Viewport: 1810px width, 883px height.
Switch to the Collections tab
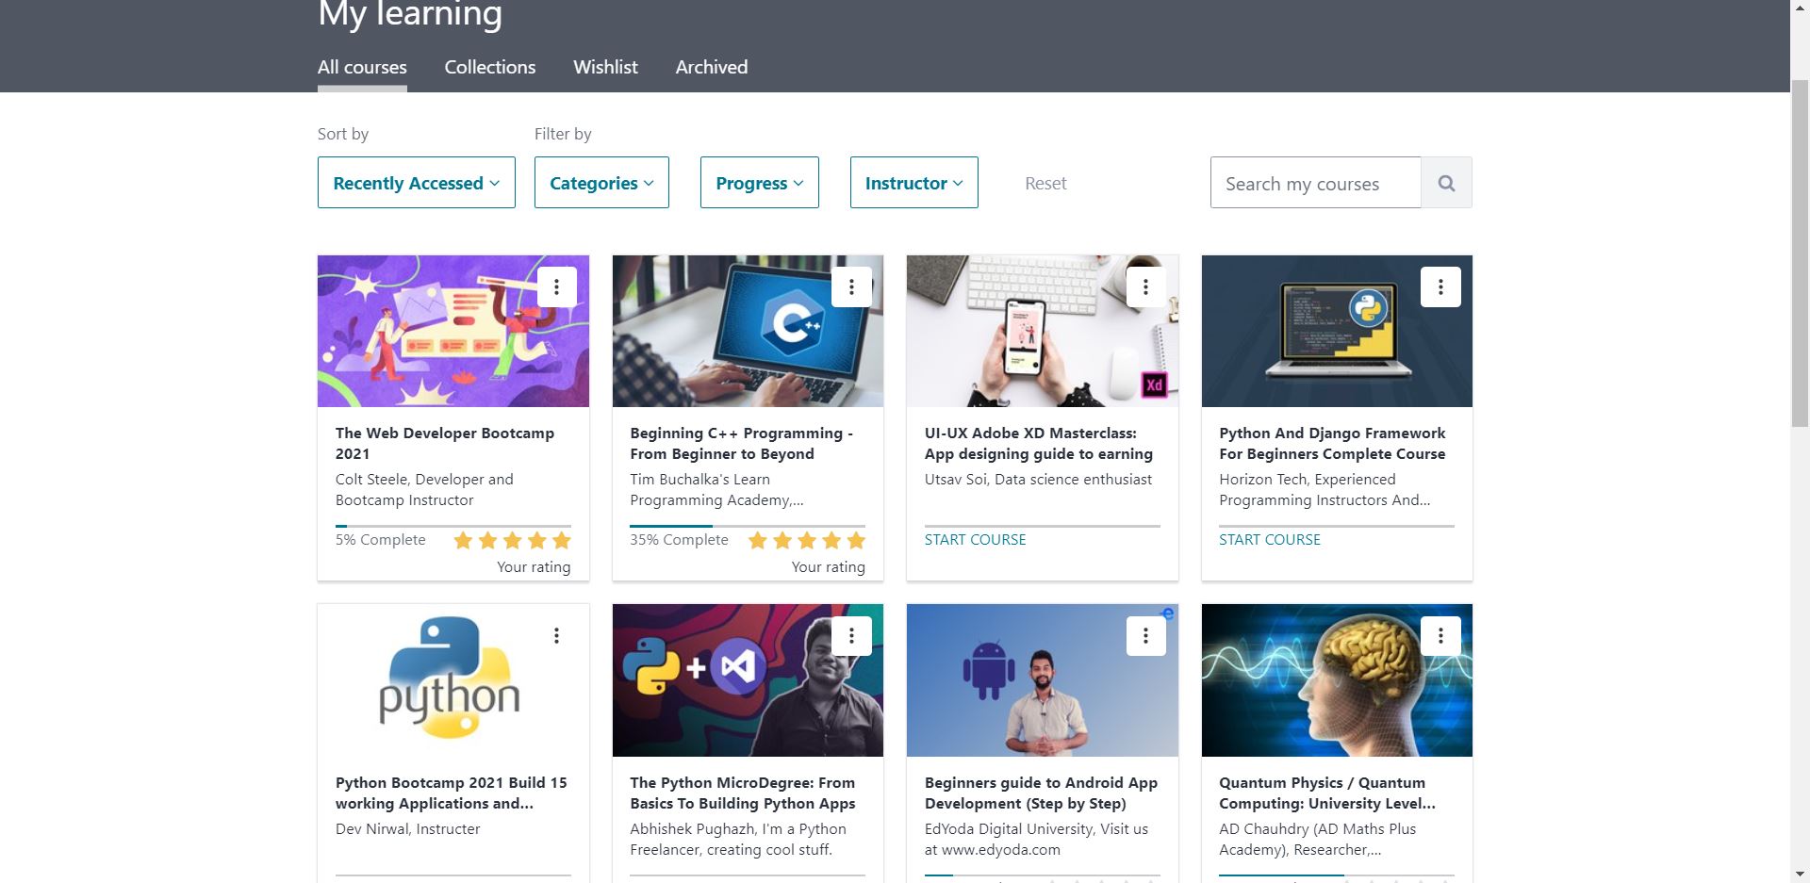coord(490,67)
